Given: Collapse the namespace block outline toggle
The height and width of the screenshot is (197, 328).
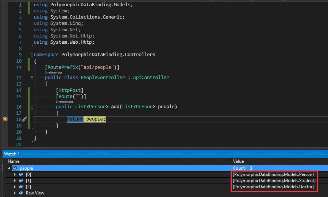Looking at the screenshot, I should tap(32, 55).
